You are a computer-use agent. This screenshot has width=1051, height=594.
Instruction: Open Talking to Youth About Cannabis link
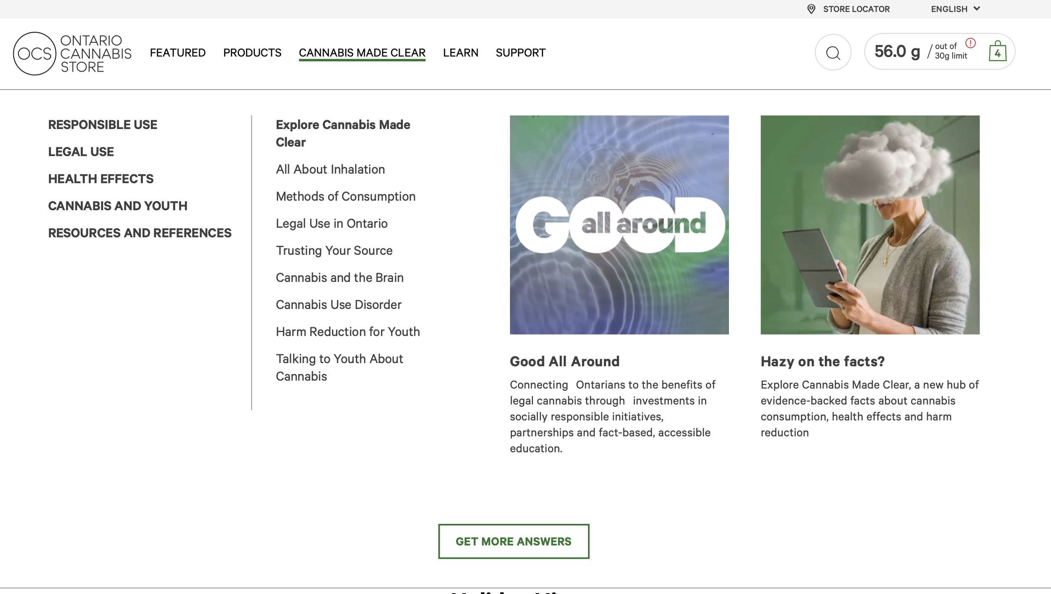tap(339, 367)
